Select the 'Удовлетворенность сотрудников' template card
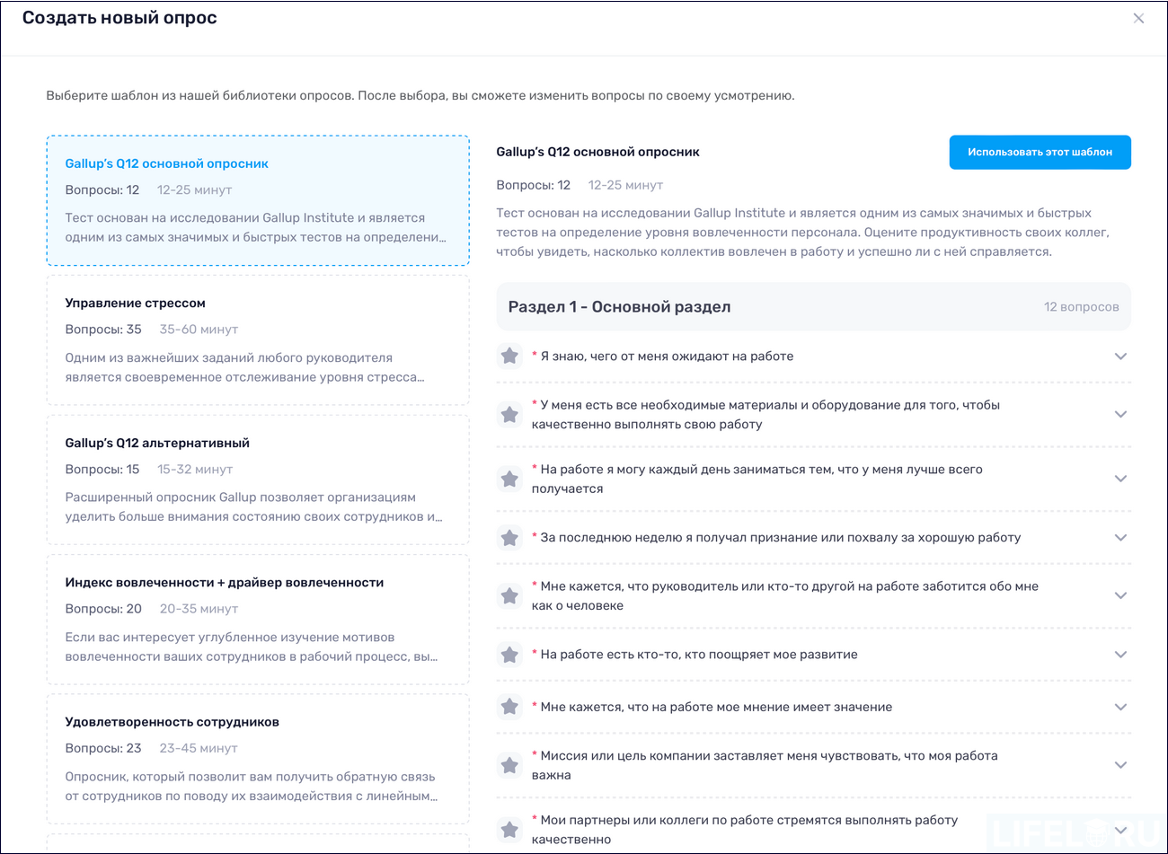This screenshot has width=1168, height=854. pos(258,760)
